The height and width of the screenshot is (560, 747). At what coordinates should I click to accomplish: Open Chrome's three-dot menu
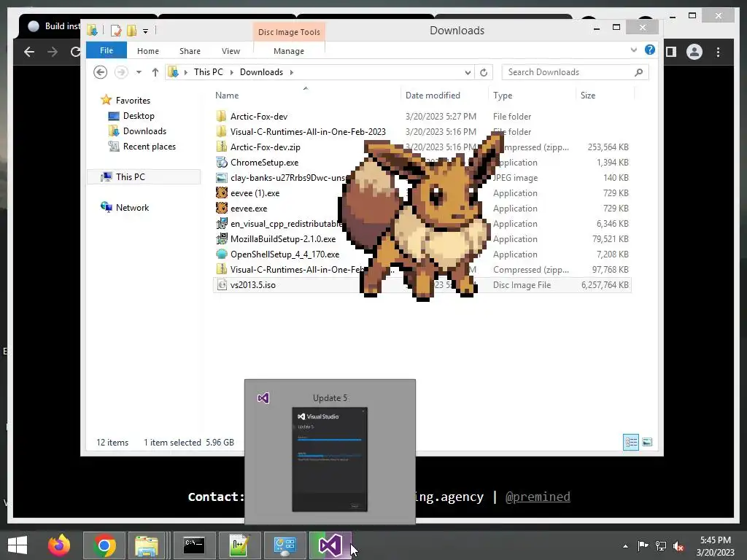click(718, 52)
